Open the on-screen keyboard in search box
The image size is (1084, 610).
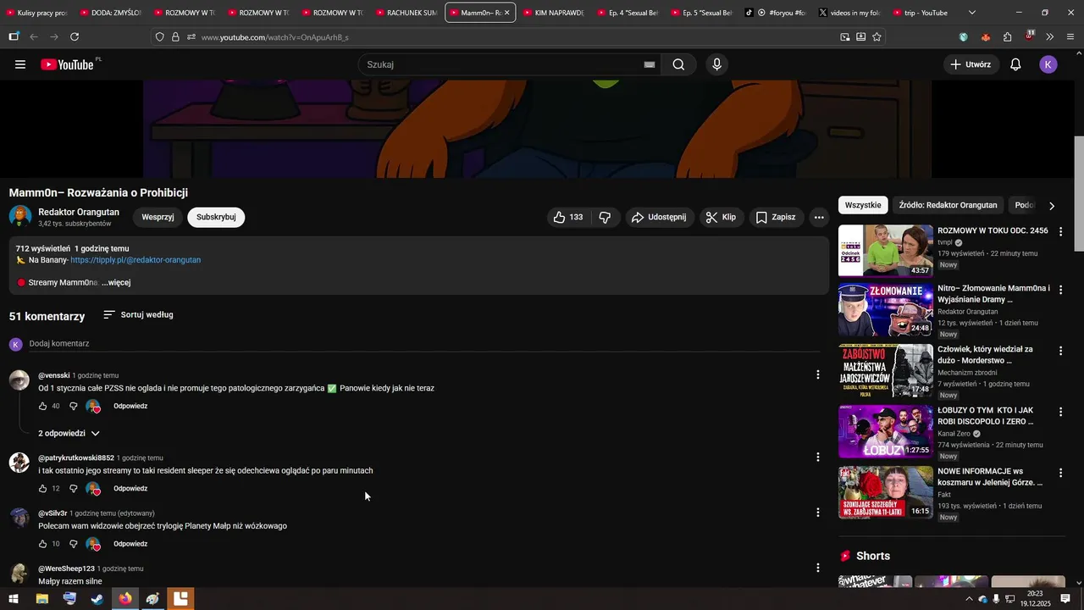pos(650,64)
